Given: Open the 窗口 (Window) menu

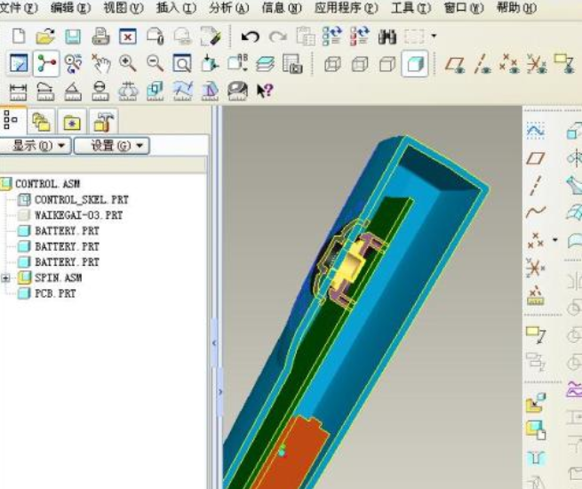Looking at the screenshot, I should (464, 7).
